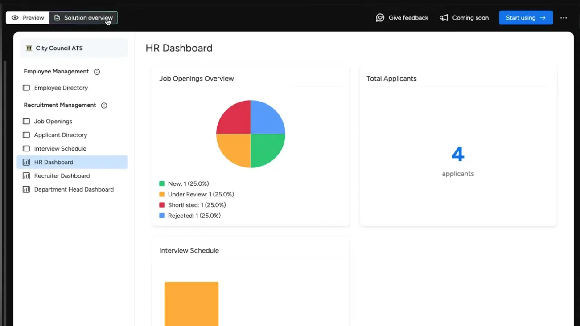This screenshot has height=326, width=580.
Task: Click the Start using button
Action: tap(526, 18)
